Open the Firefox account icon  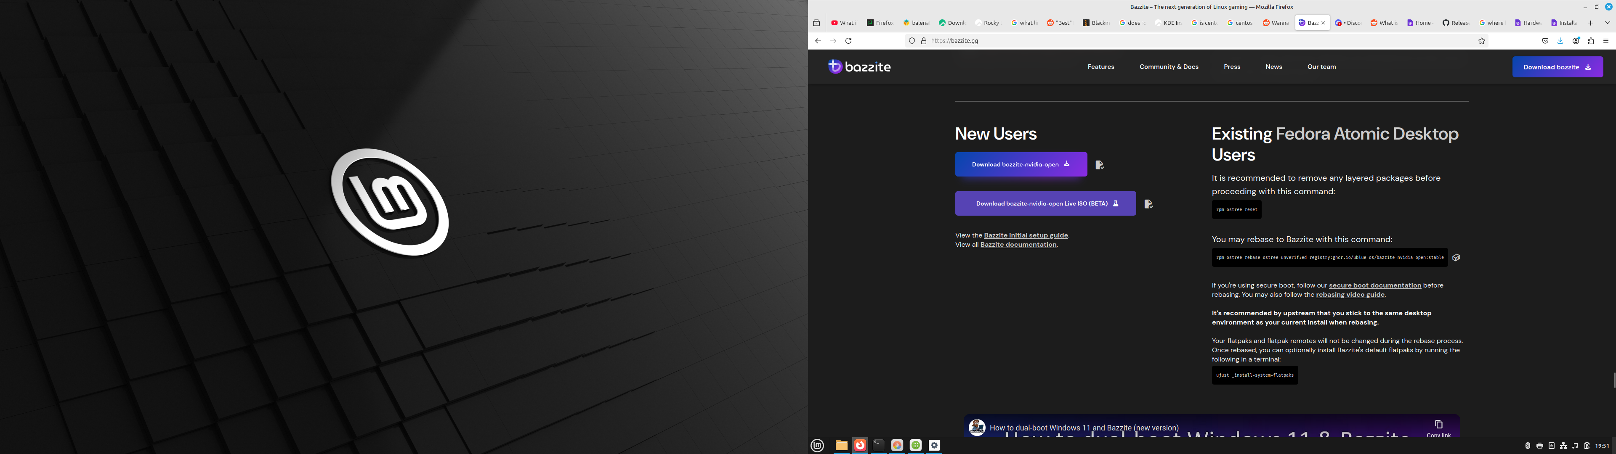[1576, 41]
